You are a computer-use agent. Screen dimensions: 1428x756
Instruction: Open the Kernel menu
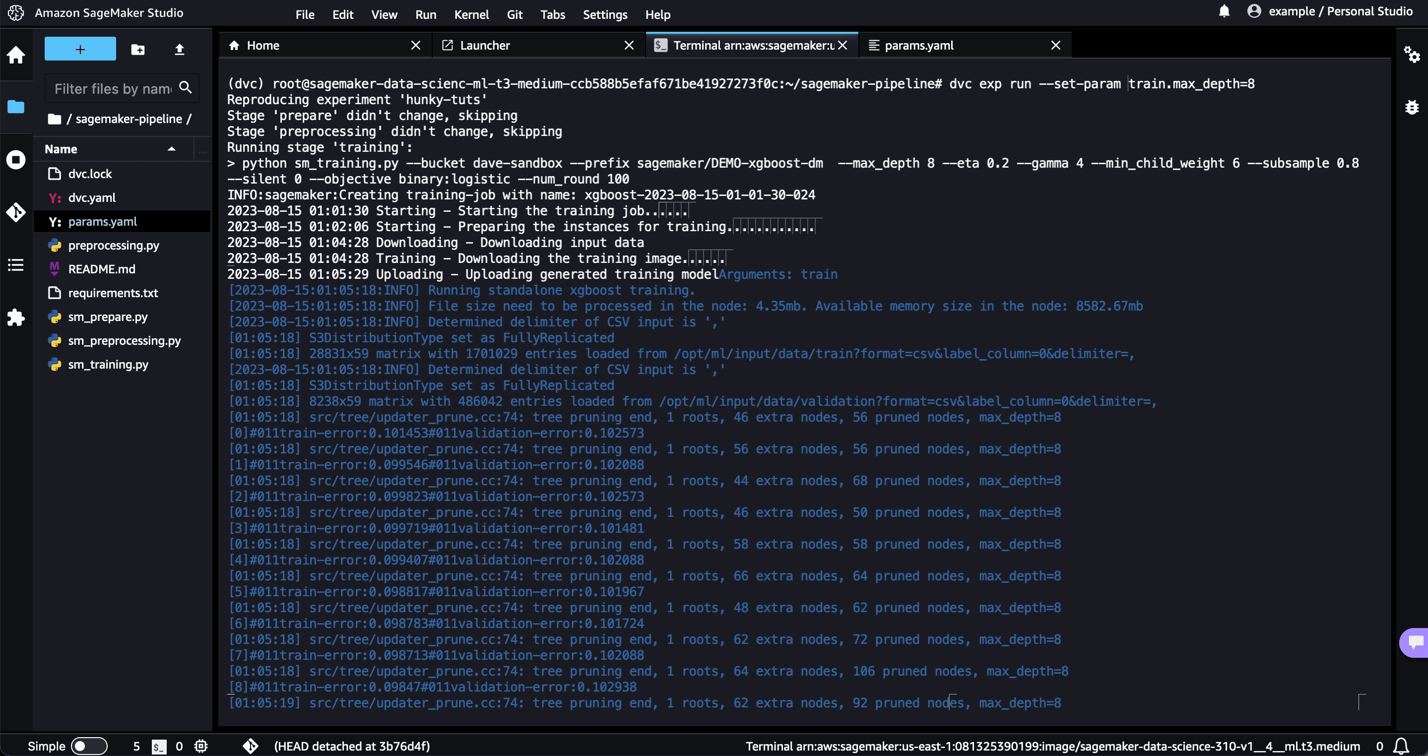point(471,14)
